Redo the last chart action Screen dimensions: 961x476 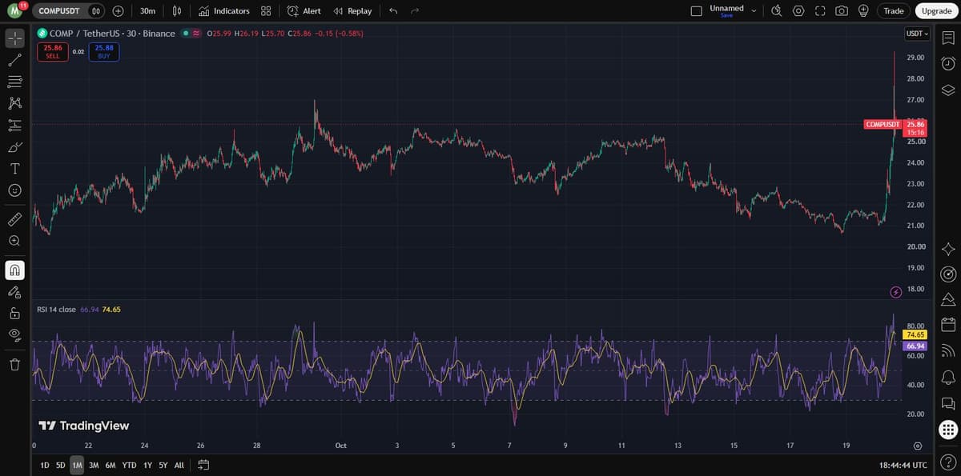click(415, 11)
